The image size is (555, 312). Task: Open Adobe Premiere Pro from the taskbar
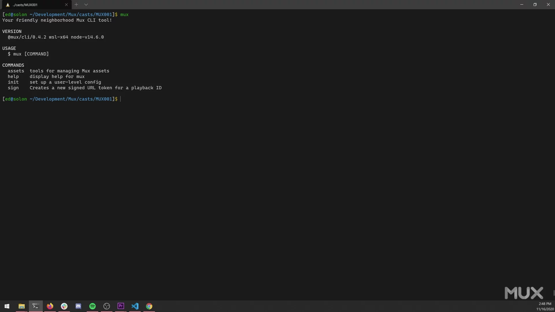121,306
